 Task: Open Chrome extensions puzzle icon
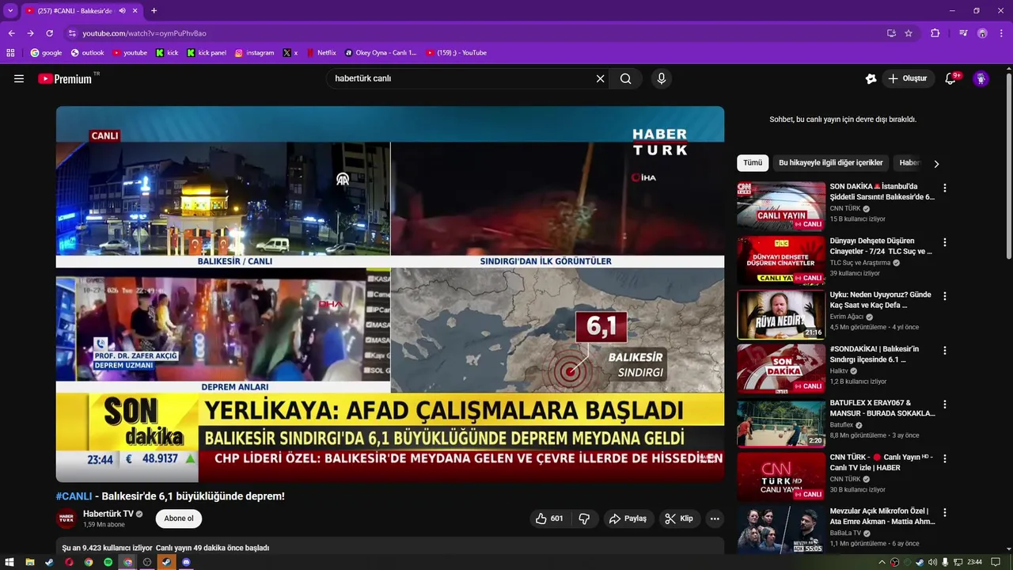click(935, 33)
